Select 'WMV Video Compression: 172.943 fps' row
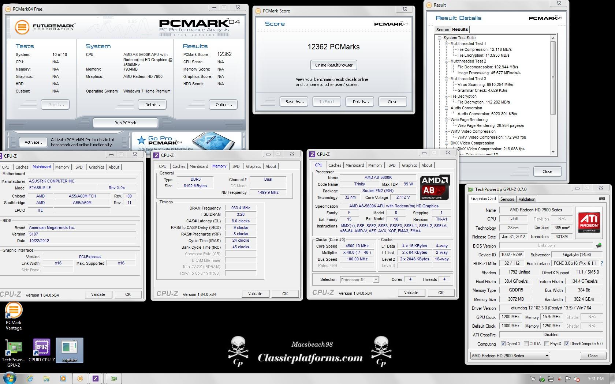The image size is (615, 384). [x=492, y=137]
